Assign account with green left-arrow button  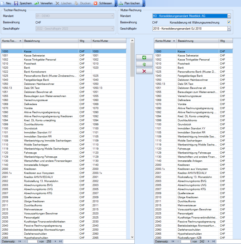click(144, 58)
